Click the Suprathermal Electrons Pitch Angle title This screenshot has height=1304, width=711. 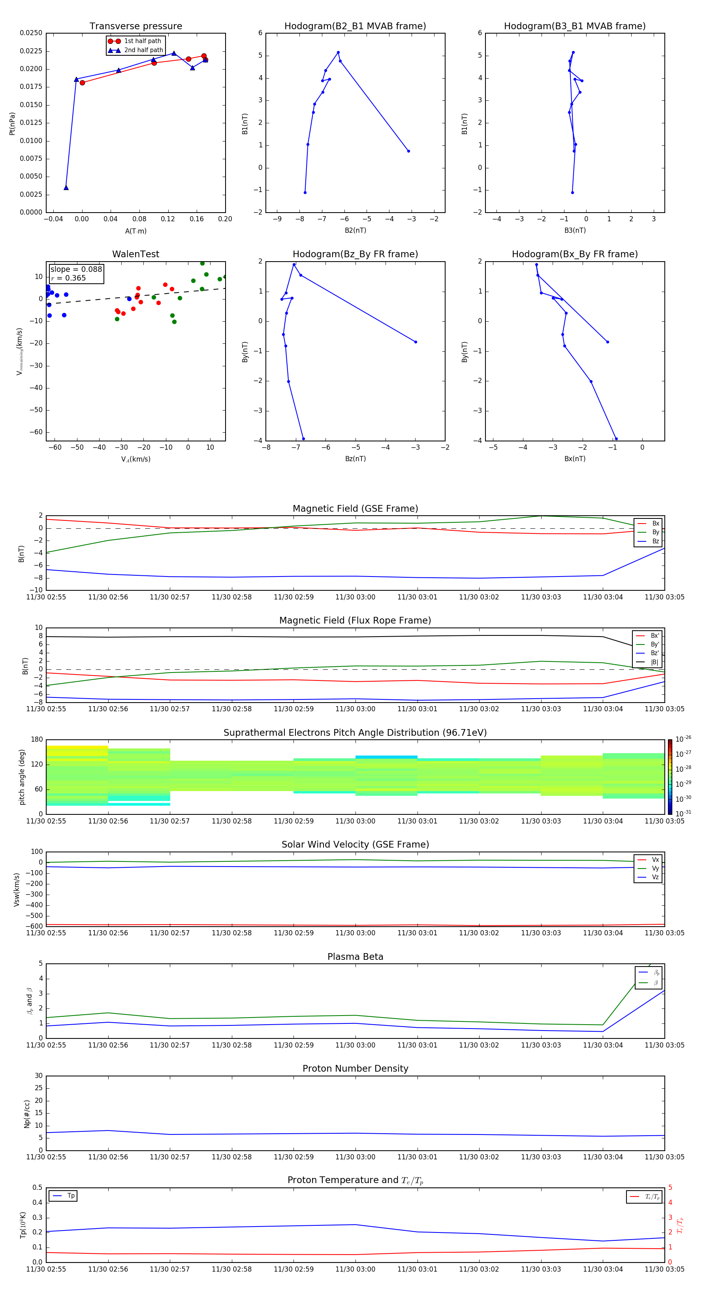355,733
